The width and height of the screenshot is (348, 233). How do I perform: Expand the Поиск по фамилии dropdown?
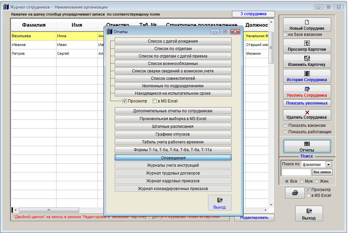point(328,164)
